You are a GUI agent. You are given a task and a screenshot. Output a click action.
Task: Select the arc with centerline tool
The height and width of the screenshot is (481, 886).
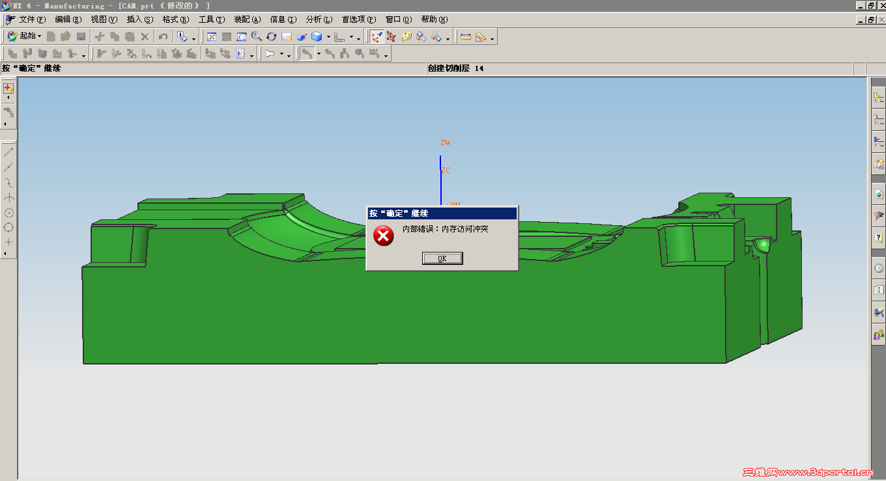(8, 197)
